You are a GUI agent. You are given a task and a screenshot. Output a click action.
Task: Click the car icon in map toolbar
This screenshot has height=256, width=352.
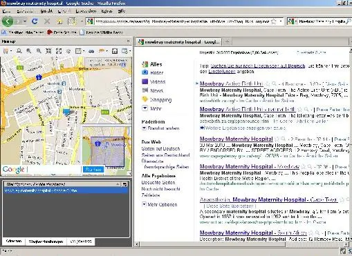tap(91, 51)
